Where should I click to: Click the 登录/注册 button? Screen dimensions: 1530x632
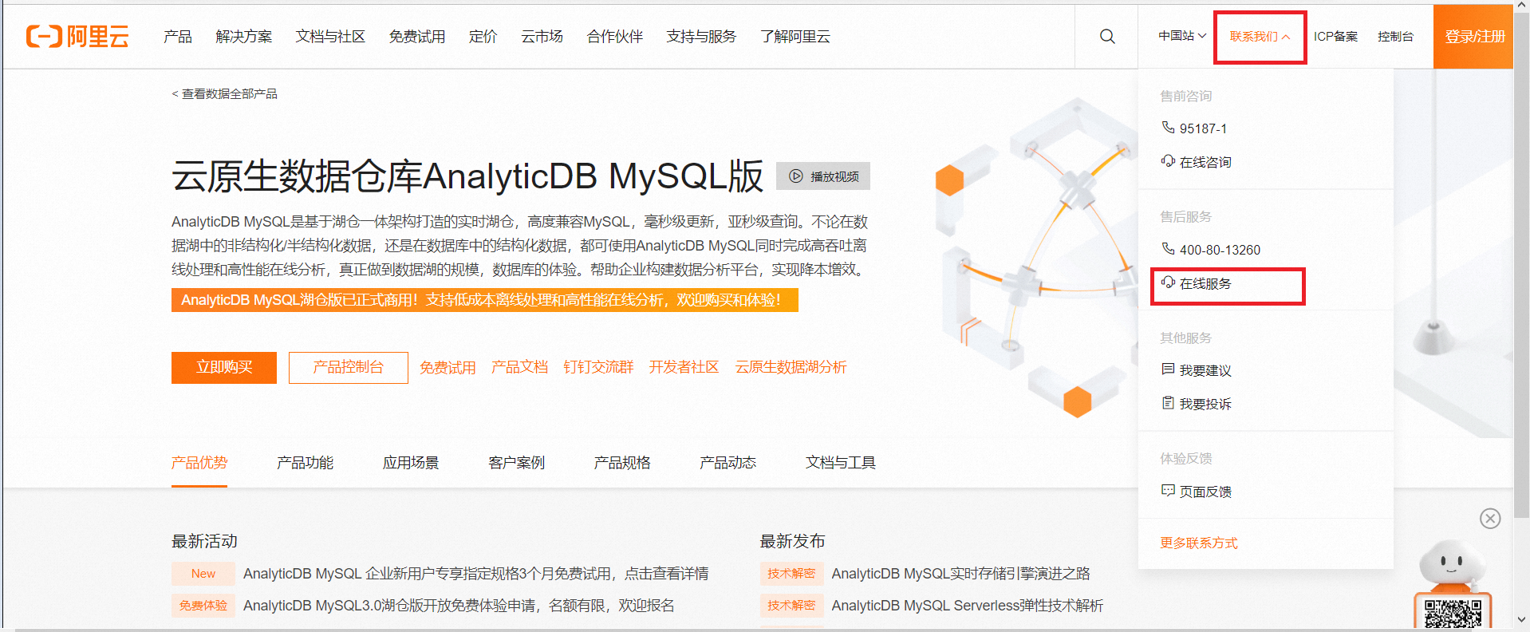point(1473,37)
